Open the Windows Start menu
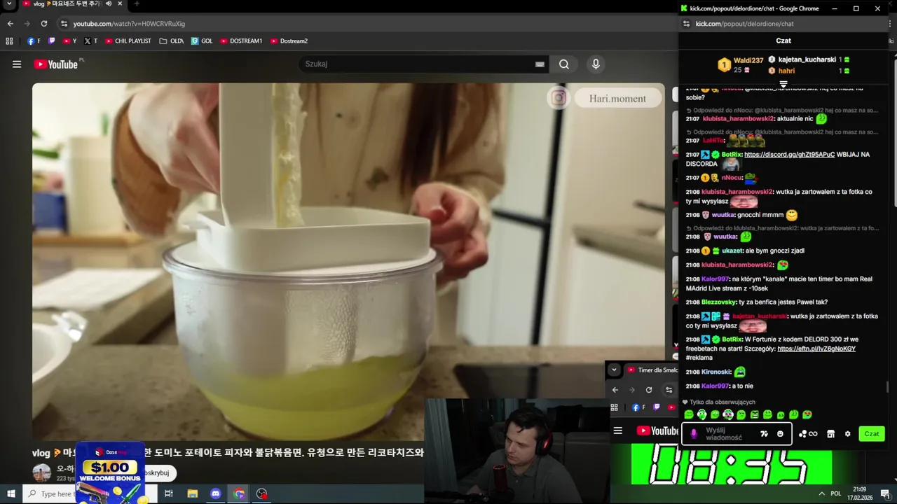Image resolution: width=897 pixels, height=504 pixels. pos(11,494)
